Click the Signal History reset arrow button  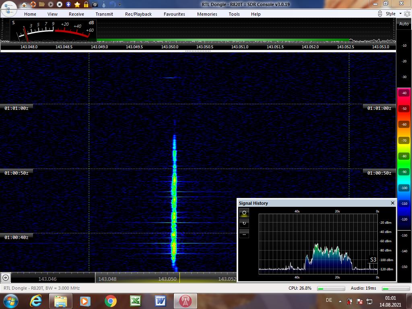click(244, 223)
